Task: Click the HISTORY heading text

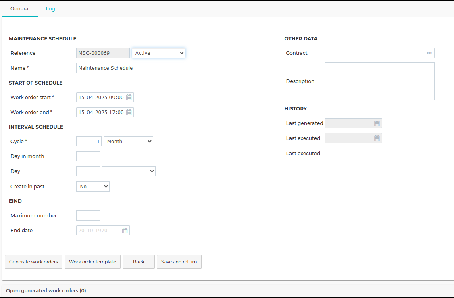Action: pos(296,108)
